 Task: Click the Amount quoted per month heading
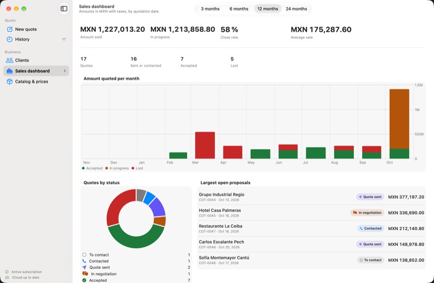(x=111, y=79)
